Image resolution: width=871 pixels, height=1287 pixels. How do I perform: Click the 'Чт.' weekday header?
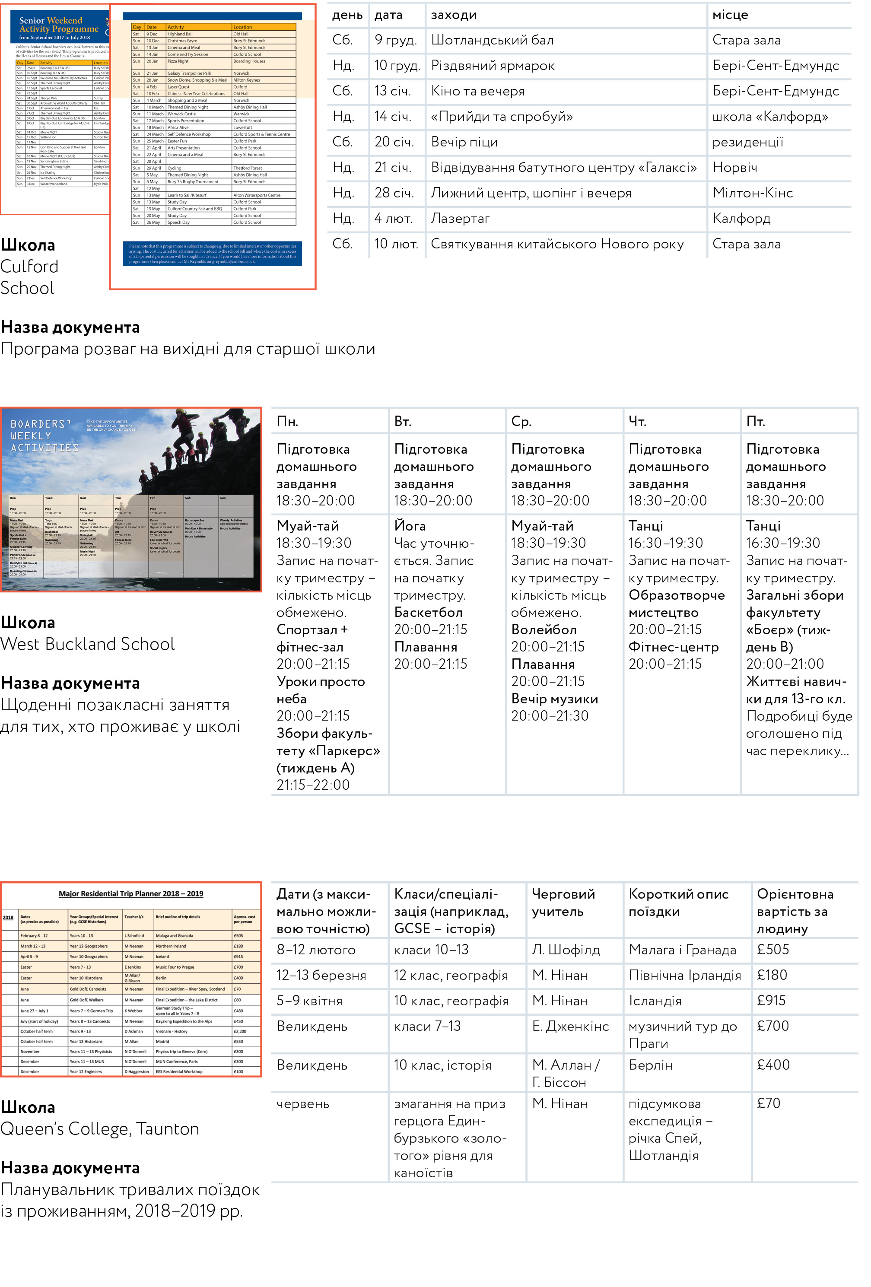[x=637, y=422]
